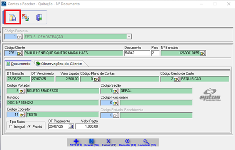Click the Excluir (F7) button
Screen dimensions: 235x150
(x=109, y=143)
